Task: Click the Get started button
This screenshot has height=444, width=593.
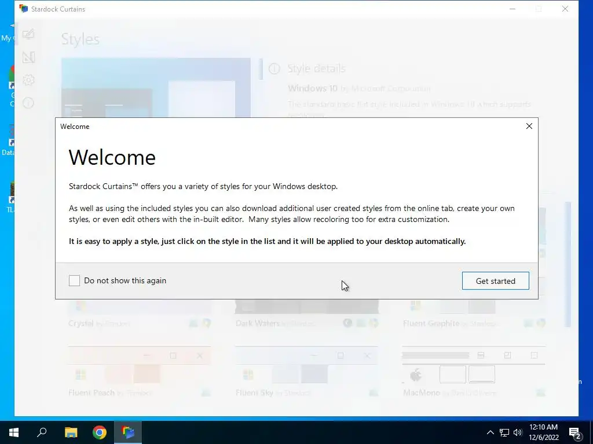Action: [x=496, y=281]
